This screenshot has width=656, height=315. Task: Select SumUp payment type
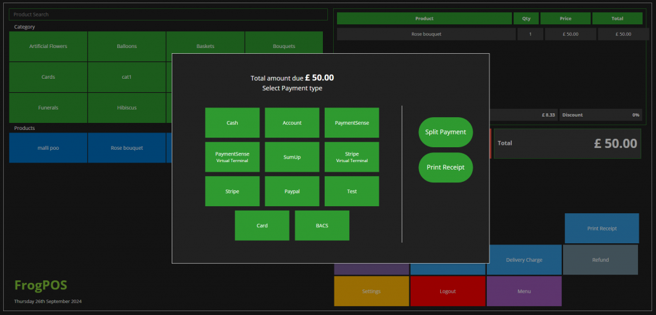pos(292,157)
